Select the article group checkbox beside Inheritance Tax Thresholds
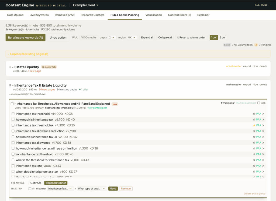The height and width of the screenshot is (201, 276). 12,104
